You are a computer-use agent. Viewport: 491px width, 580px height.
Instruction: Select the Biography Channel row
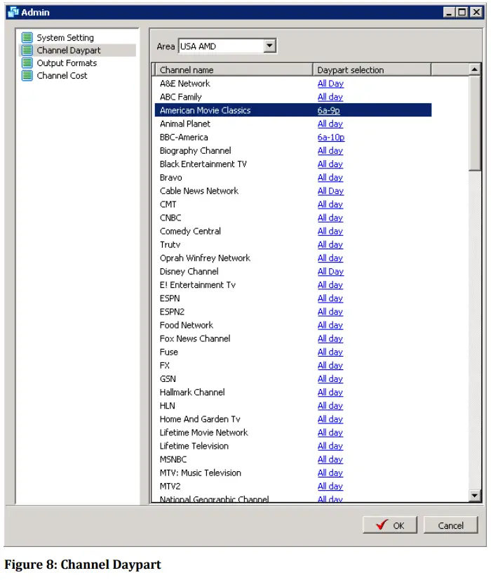[293, 150]
